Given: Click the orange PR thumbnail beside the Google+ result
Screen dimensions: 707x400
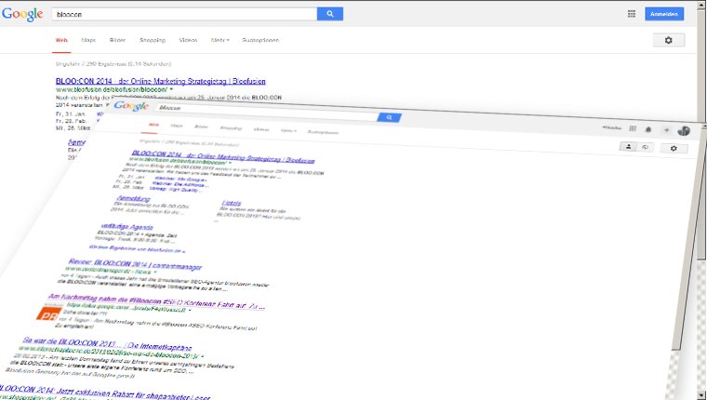Looking at the screenshot, I should point(49,313).
